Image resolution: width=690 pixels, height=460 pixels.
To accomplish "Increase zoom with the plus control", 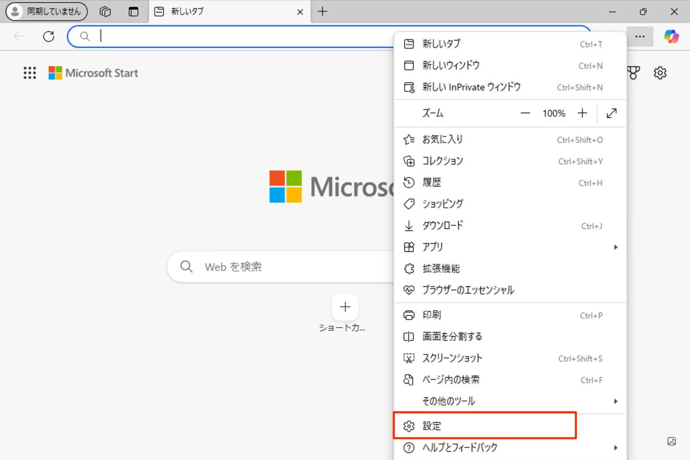I will [582, 113].
